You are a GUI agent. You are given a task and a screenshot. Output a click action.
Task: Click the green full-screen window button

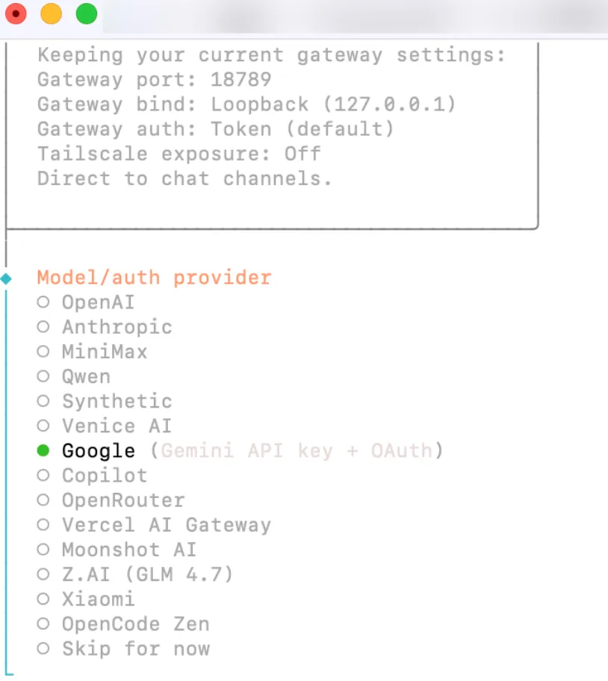[x=87, y=14]
